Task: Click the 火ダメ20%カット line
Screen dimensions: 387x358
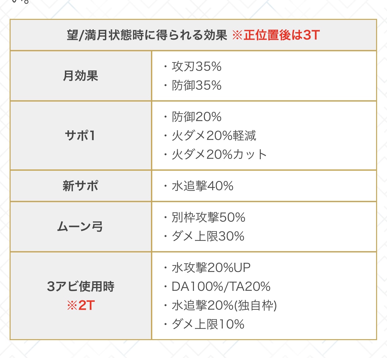Action: (x=219, y=155)
